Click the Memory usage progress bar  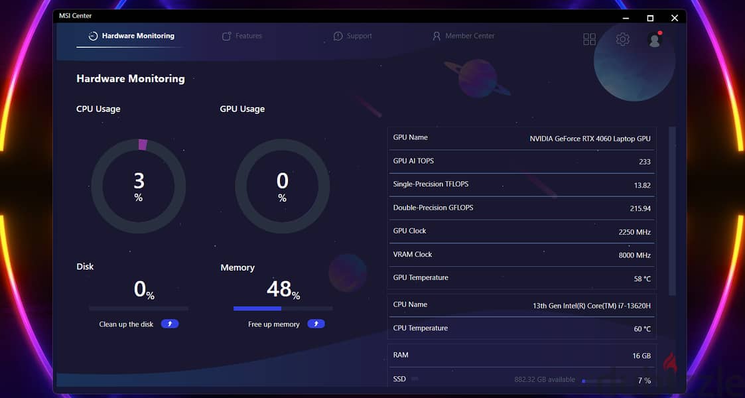pyautogui.click(x=283, y=308)
